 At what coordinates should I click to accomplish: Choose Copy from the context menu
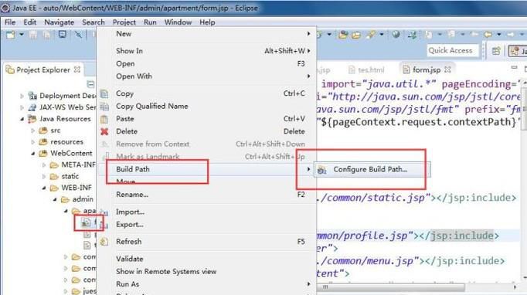206,93
